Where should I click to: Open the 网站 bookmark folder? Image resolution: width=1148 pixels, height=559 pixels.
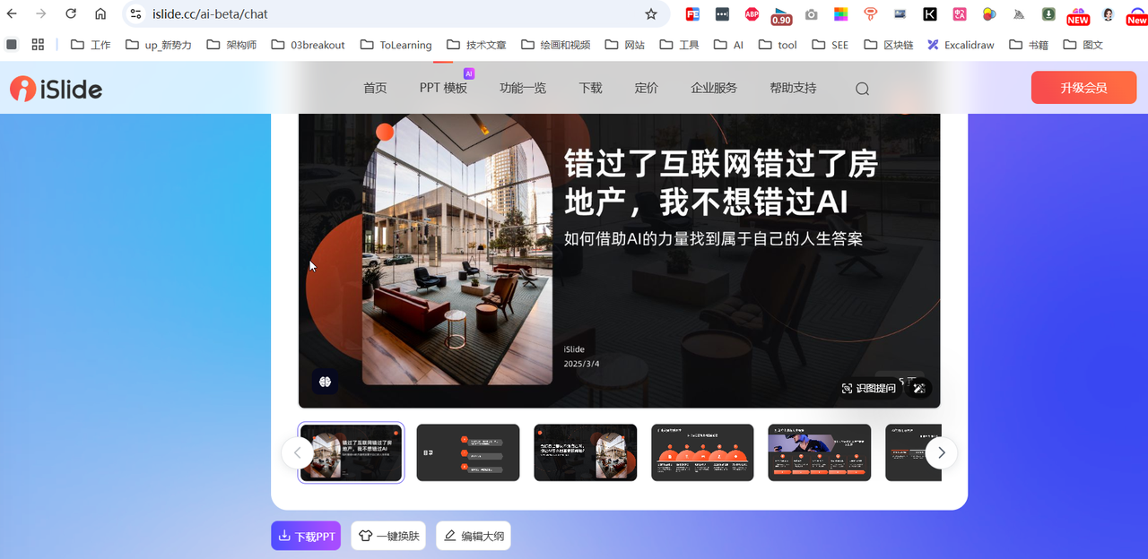click(625, 44)
